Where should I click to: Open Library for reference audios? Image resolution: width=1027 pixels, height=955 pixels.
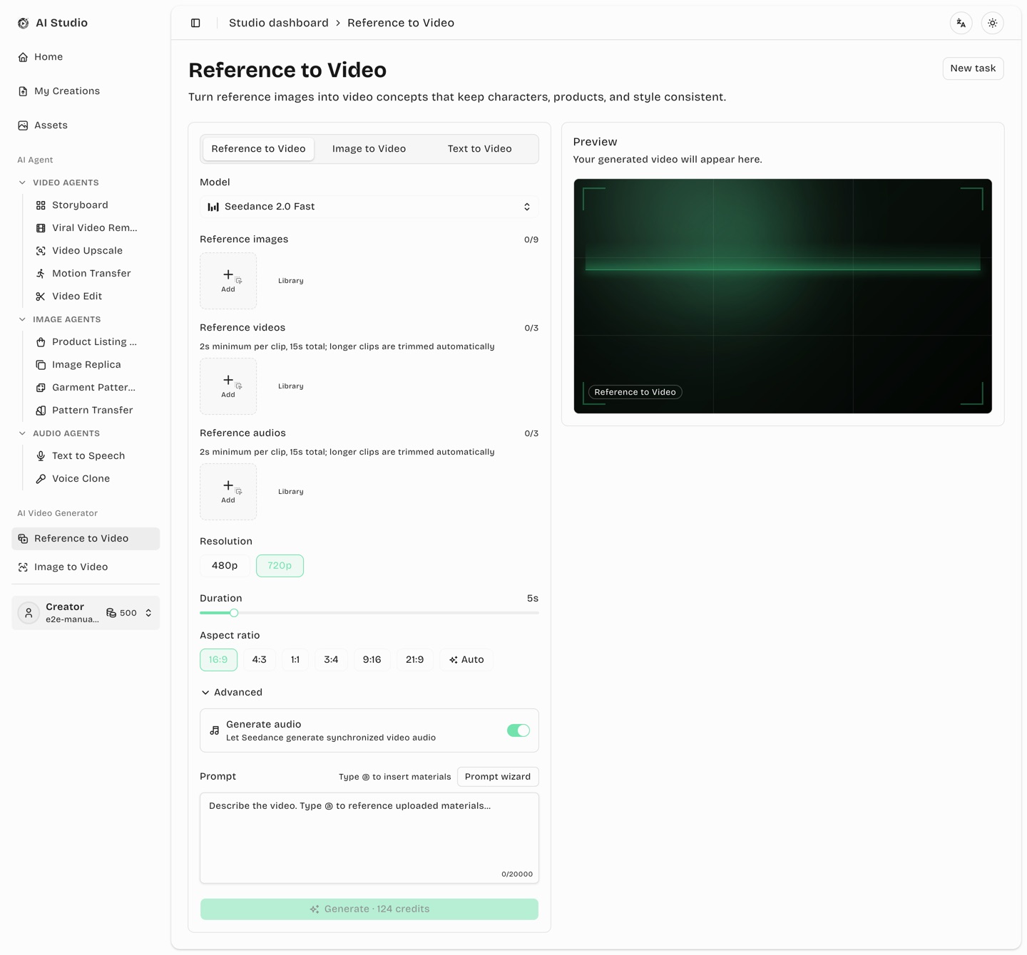(x=291, y=492)
